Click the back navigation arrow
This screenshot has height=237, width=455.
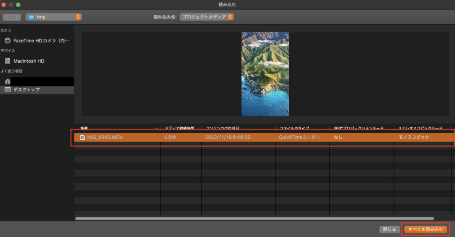tap(8, 17)
